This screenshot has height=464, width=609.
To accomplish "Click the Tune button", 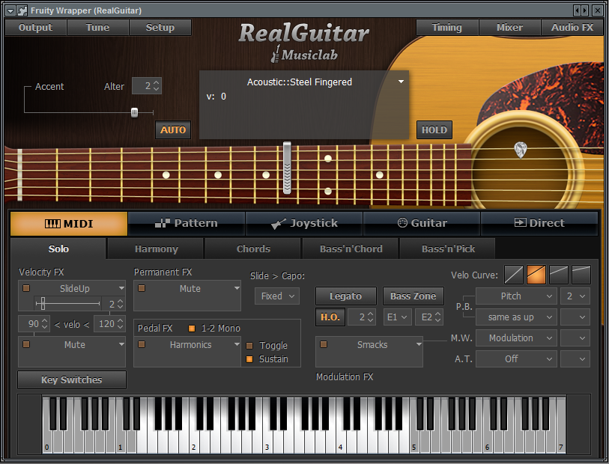I will [98, 27].
